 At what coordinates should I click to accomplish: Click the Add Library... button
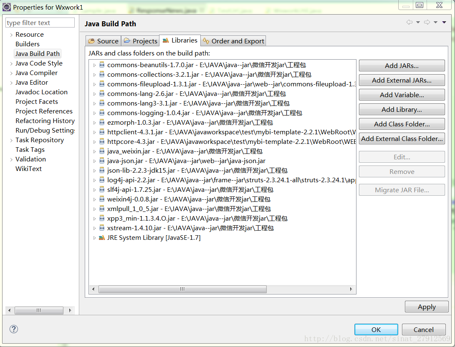(x=402, y=109)
